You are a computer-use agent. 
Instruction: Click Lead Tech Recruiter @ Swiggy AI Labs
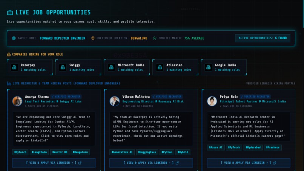53,101
